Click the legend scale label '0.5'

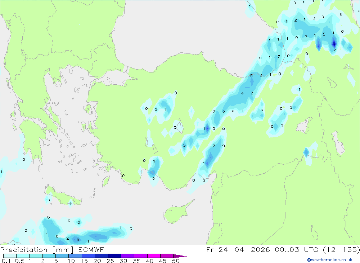pyautogui.click(x=19, y=261)
